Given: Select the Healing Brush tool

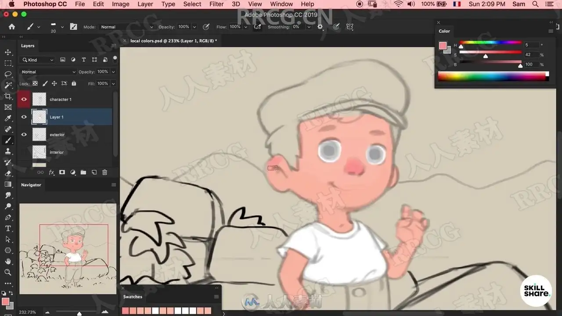Looking at the screenshot, I should tap(8, 129).
